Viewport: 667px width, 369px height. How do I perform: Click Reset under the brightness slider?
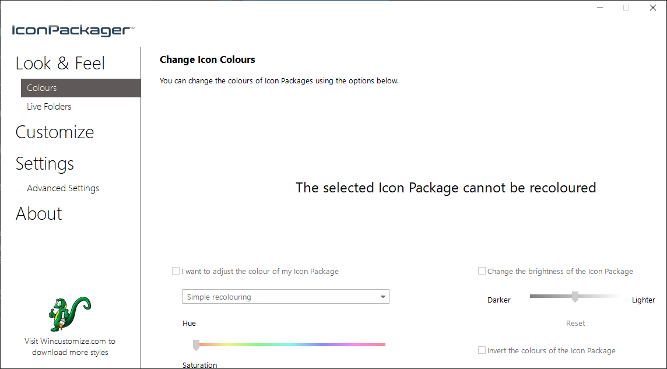pyautogui.click(x=575, y=323)
